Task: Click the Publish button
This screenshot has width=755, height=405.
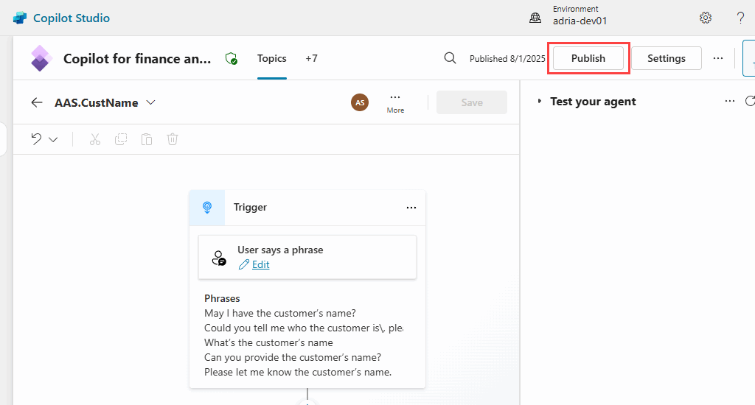Action: point(588,58)
